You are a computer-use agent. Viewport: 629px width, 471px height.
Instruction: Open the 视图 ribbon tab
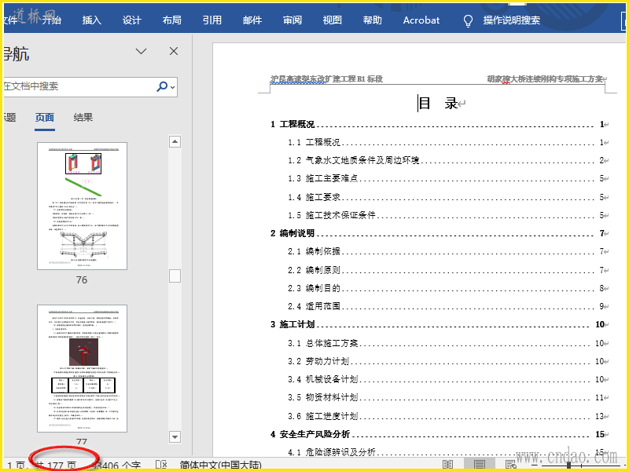click(332, 20)
